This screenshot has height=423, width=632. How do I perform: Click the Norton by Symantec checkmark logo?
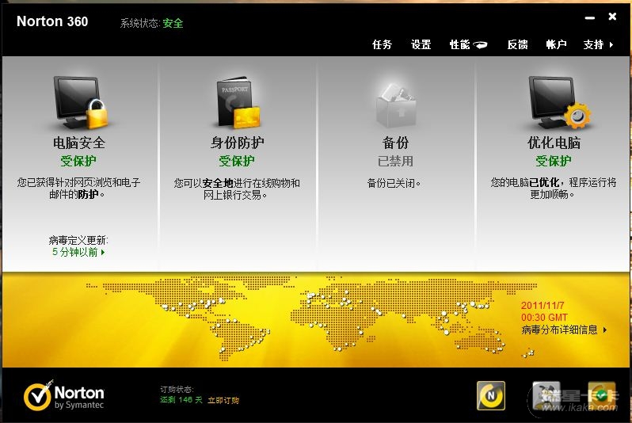click(x=63, y=395)
